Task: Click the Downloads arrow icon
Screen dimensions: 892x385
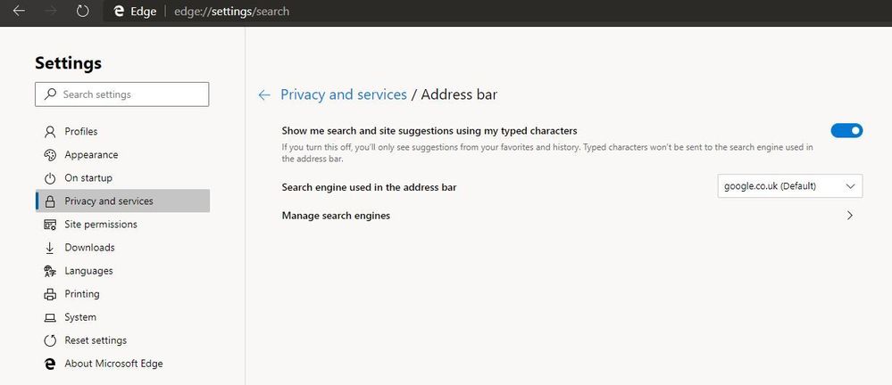Action: pyautogui.click(x=50, y=248)
